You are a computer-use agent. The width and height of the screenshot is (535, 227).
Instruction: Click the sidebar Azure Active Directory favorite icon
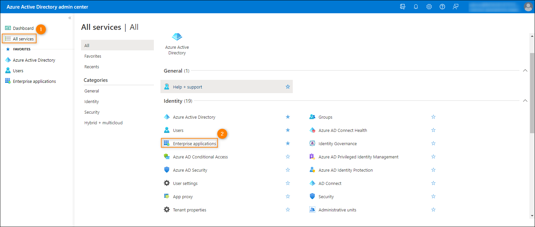pyautogui.click(x=8, y=60)
